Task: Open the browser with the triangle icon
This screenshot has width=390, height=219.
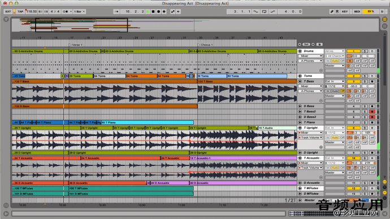Action: [x=6, y=19]
